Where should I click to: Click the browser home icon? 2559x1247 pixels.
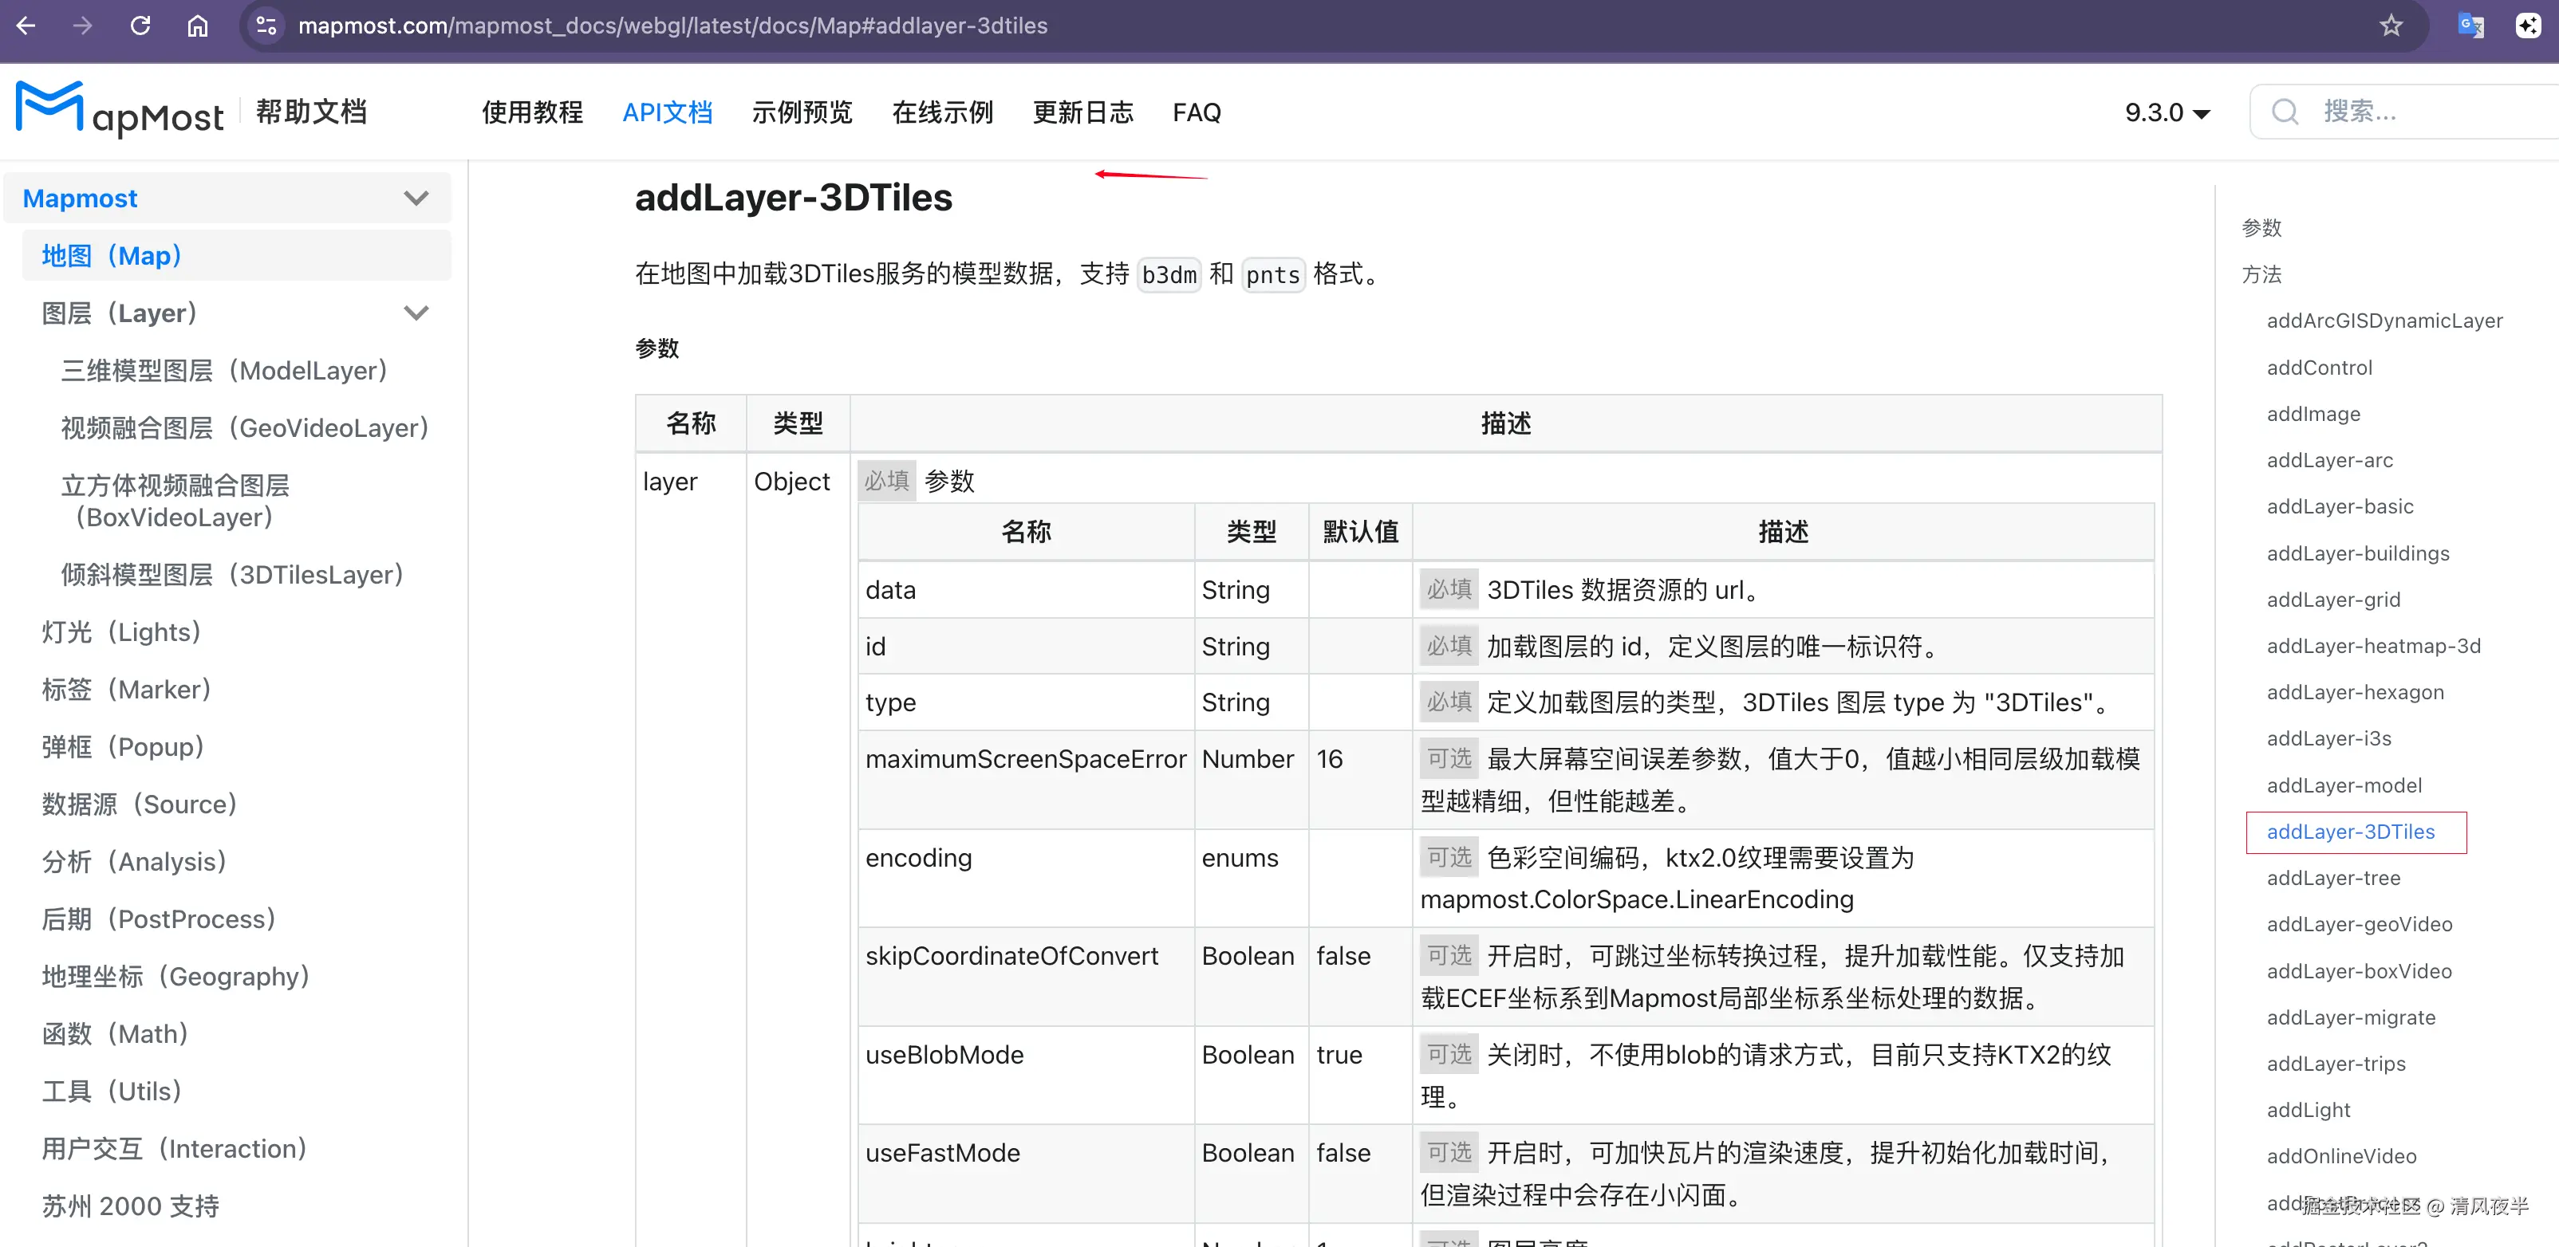pyautogui.click(x=198, y=26)
